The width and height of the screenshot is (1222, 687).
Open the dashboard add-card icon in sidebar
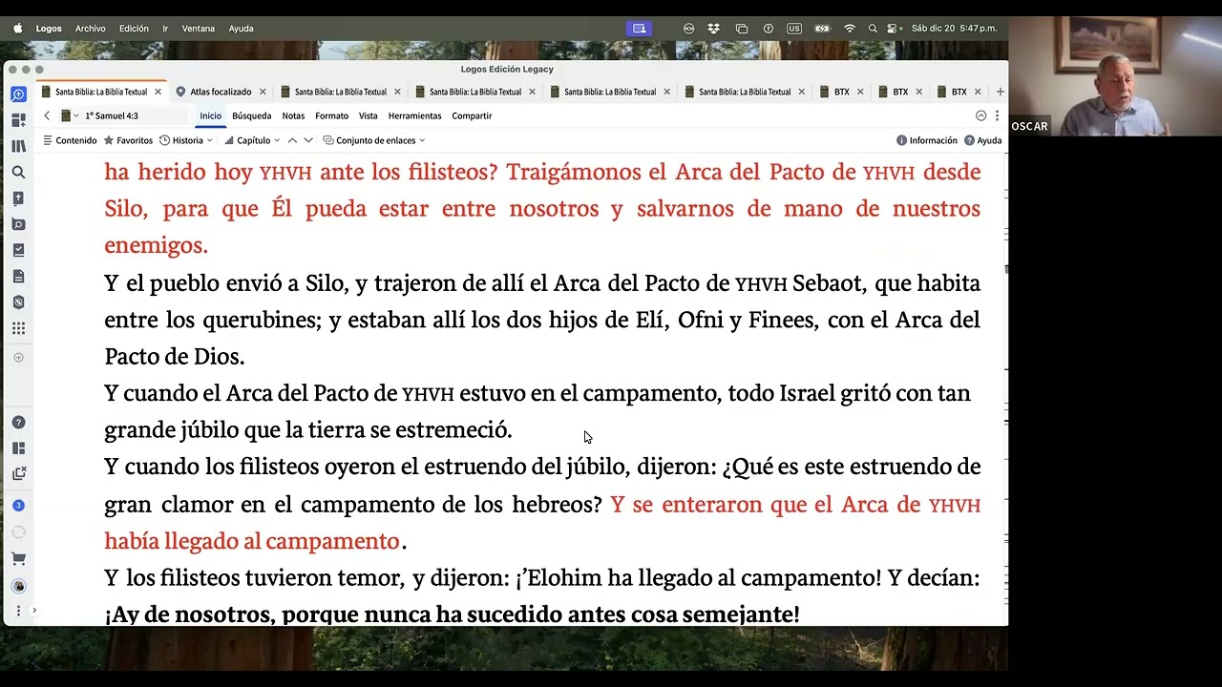tap(18, 120)
